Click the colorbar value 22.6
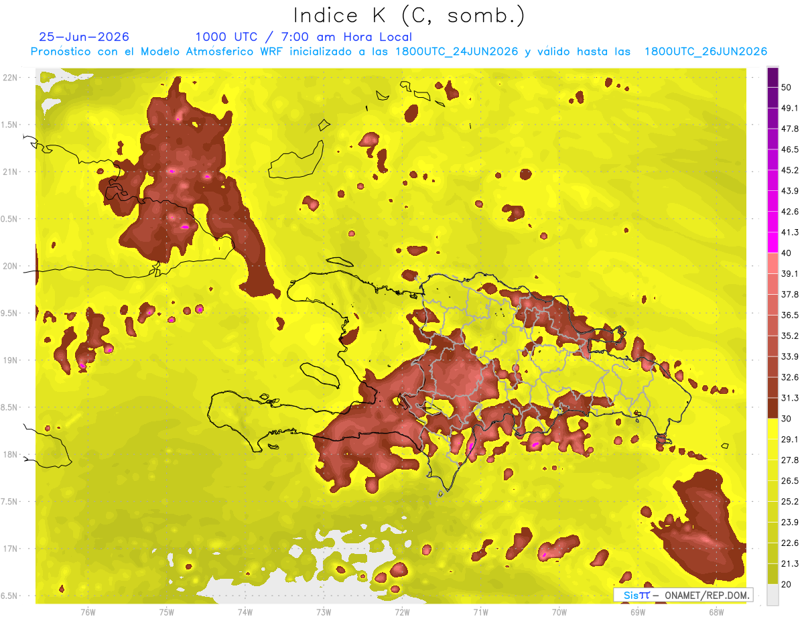804x621 pixels. click(790, 543)
